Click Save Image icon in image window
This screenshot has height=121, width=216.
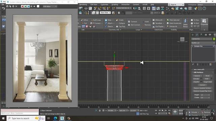pyautogui.click(x=7, y=6)
